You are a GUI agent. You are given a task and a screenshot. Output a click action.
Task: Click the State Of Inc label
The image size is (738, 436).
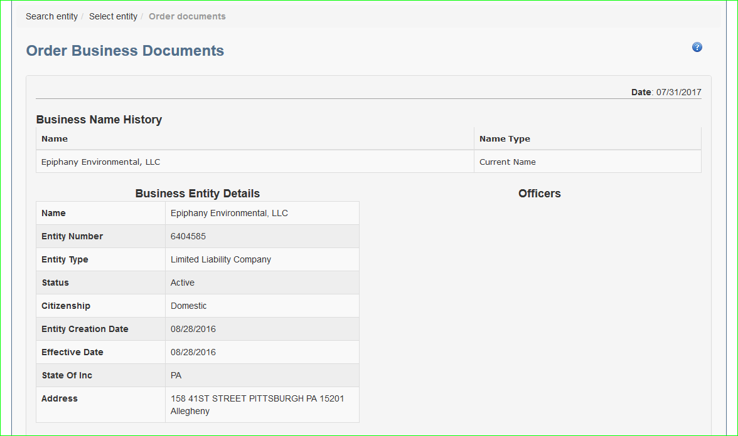point(67,375)
